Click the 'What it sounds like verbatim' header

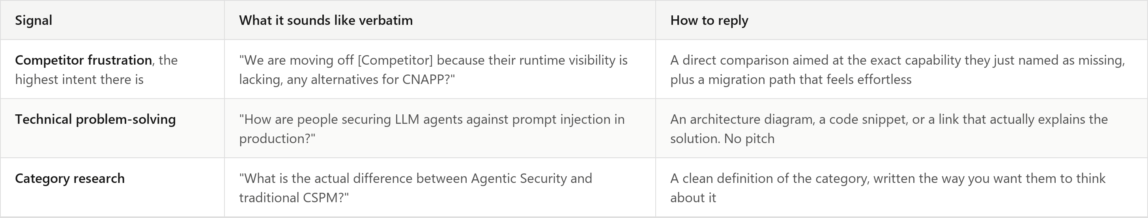coord(326,20)
